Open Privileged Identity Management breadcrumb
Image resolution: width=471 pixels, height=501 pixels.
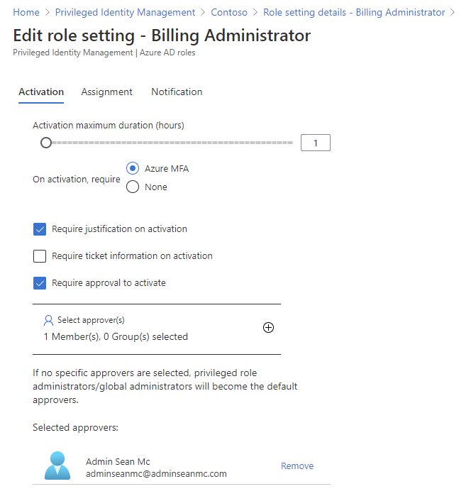click(125, 12)
